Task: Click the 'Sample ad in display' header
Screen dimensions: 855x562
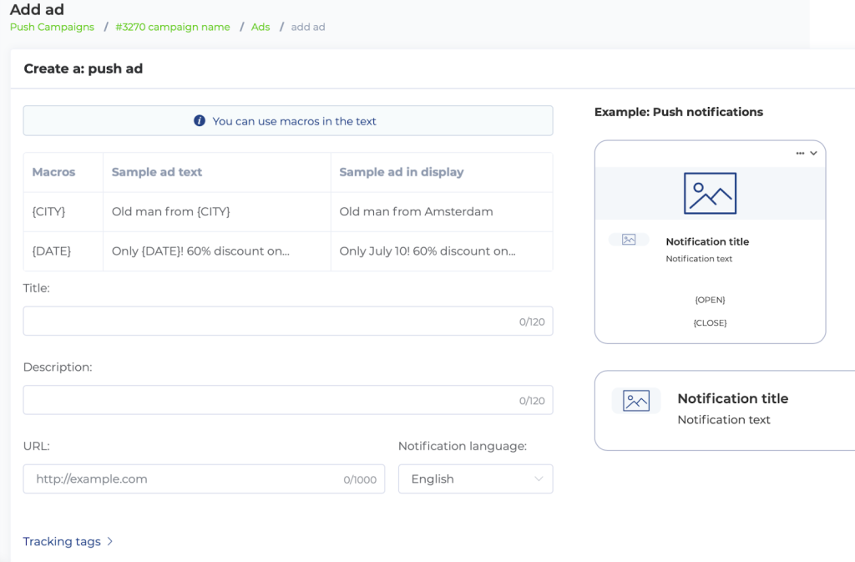Action: coord(402,172)
